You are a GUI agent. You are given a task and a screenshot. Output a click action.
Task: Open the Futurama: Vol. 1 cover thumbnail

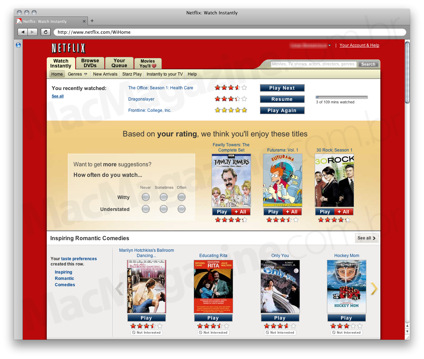click(x=283, y=180)
